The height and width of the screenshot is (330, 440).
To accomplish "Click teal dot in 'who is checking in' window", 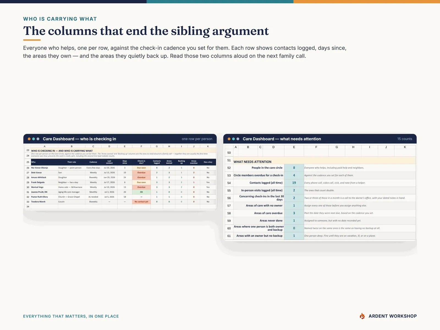I will click(34, 139).
